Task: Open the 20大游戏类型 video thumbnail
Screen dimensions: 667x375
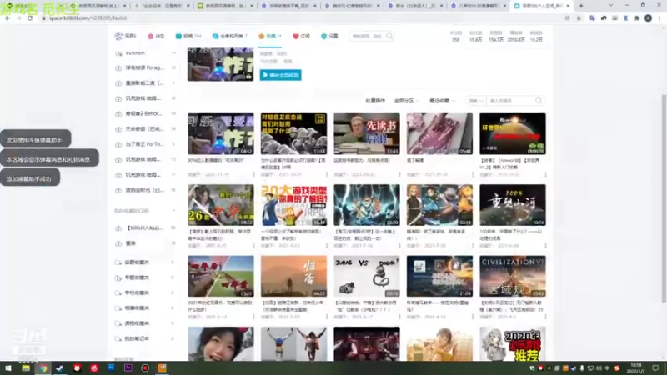Action: (x=293, y=205)
